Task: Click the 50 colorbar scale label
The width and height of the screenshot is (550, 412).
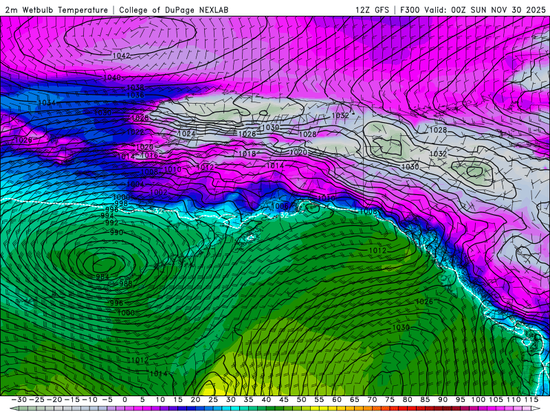Action: click(x=301, y=400)
